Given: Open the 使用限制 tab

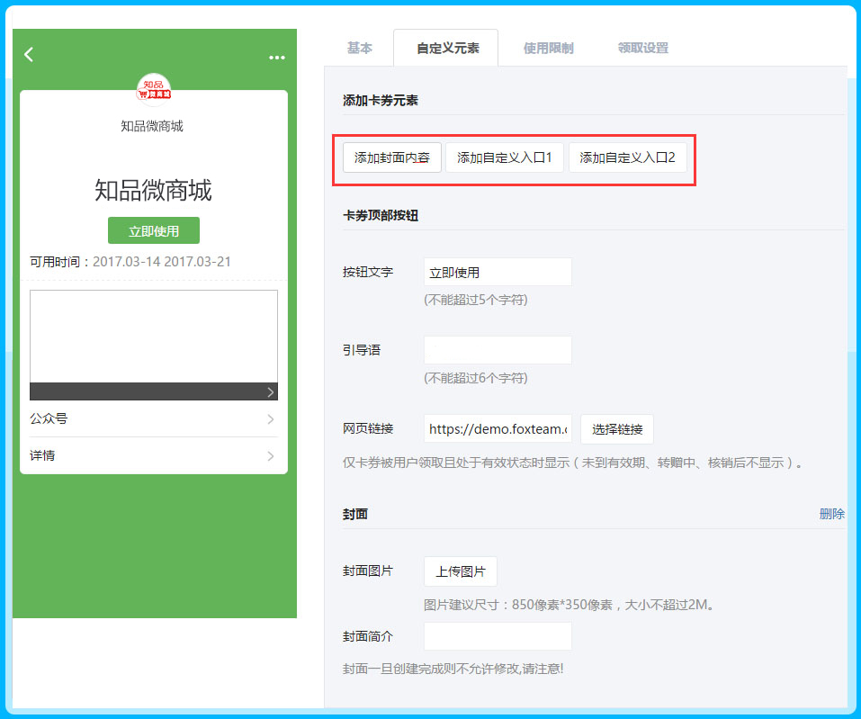Looking at the screenshot, I should pos(548,49).
